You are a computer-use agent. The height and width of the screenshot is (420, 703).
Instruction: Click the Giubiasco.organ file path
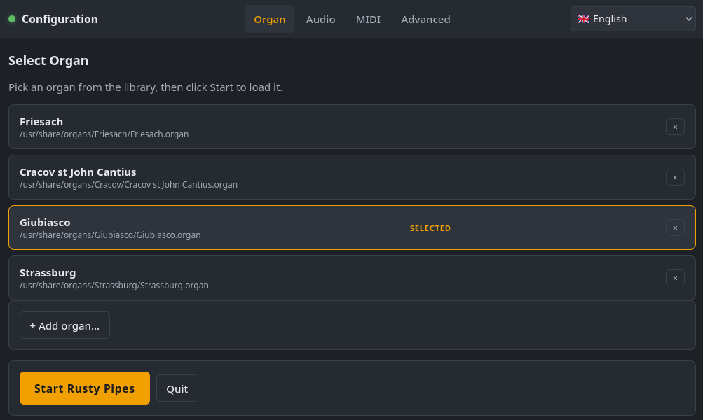[x=110, y=234]
